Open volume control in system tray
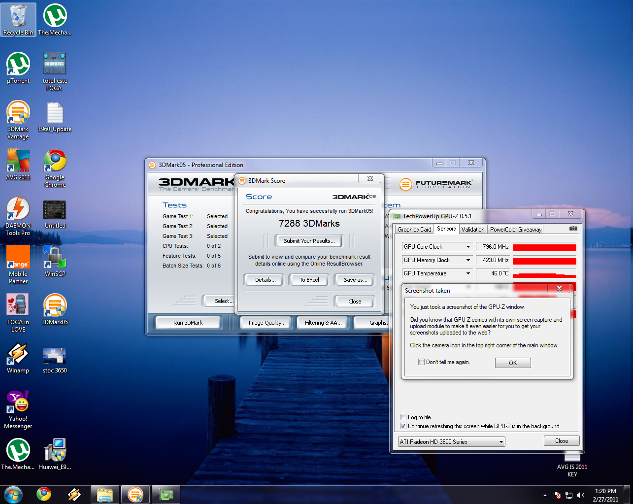 tap(581, 495)
